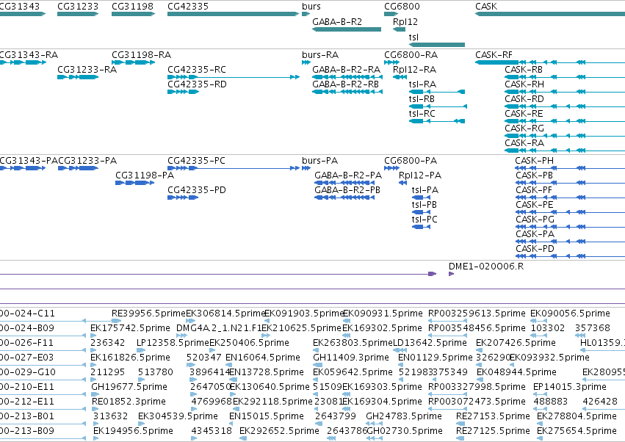Screen dimensions: 625x442
Task: Click protein CG6800-PA
Action: tap(392, 168)
